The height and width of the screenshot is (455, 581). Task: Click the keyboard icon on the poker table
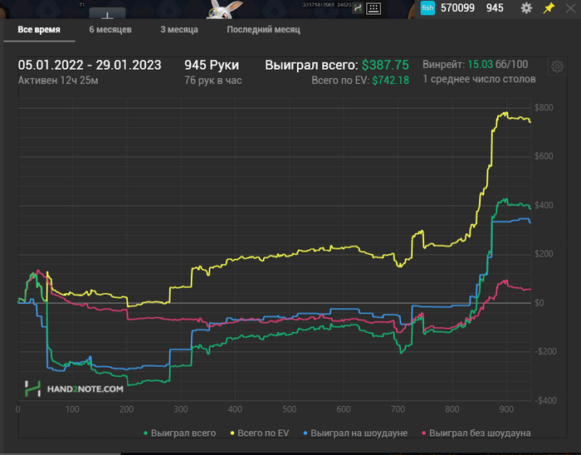[373, 8]
